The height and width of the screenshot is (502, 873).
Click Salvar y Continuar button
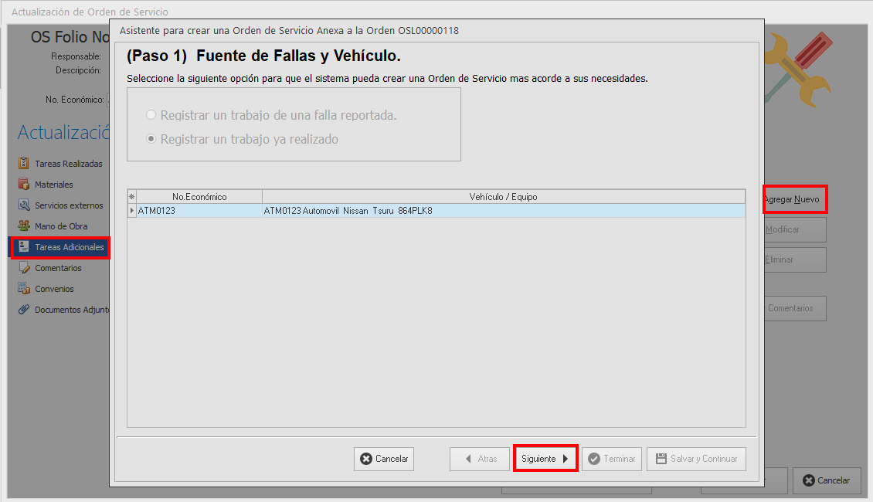(x=697, y=459)
